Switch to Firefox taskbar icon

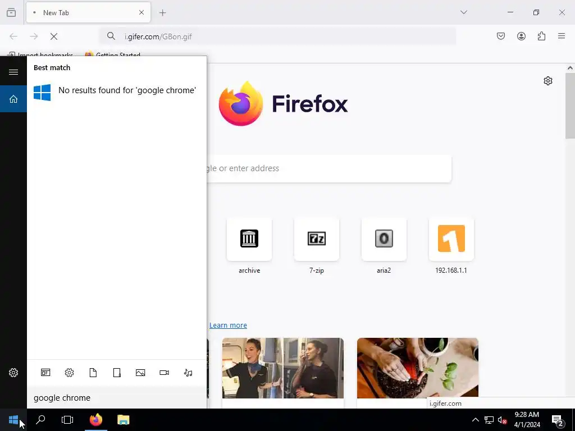[x=96, y=420]
